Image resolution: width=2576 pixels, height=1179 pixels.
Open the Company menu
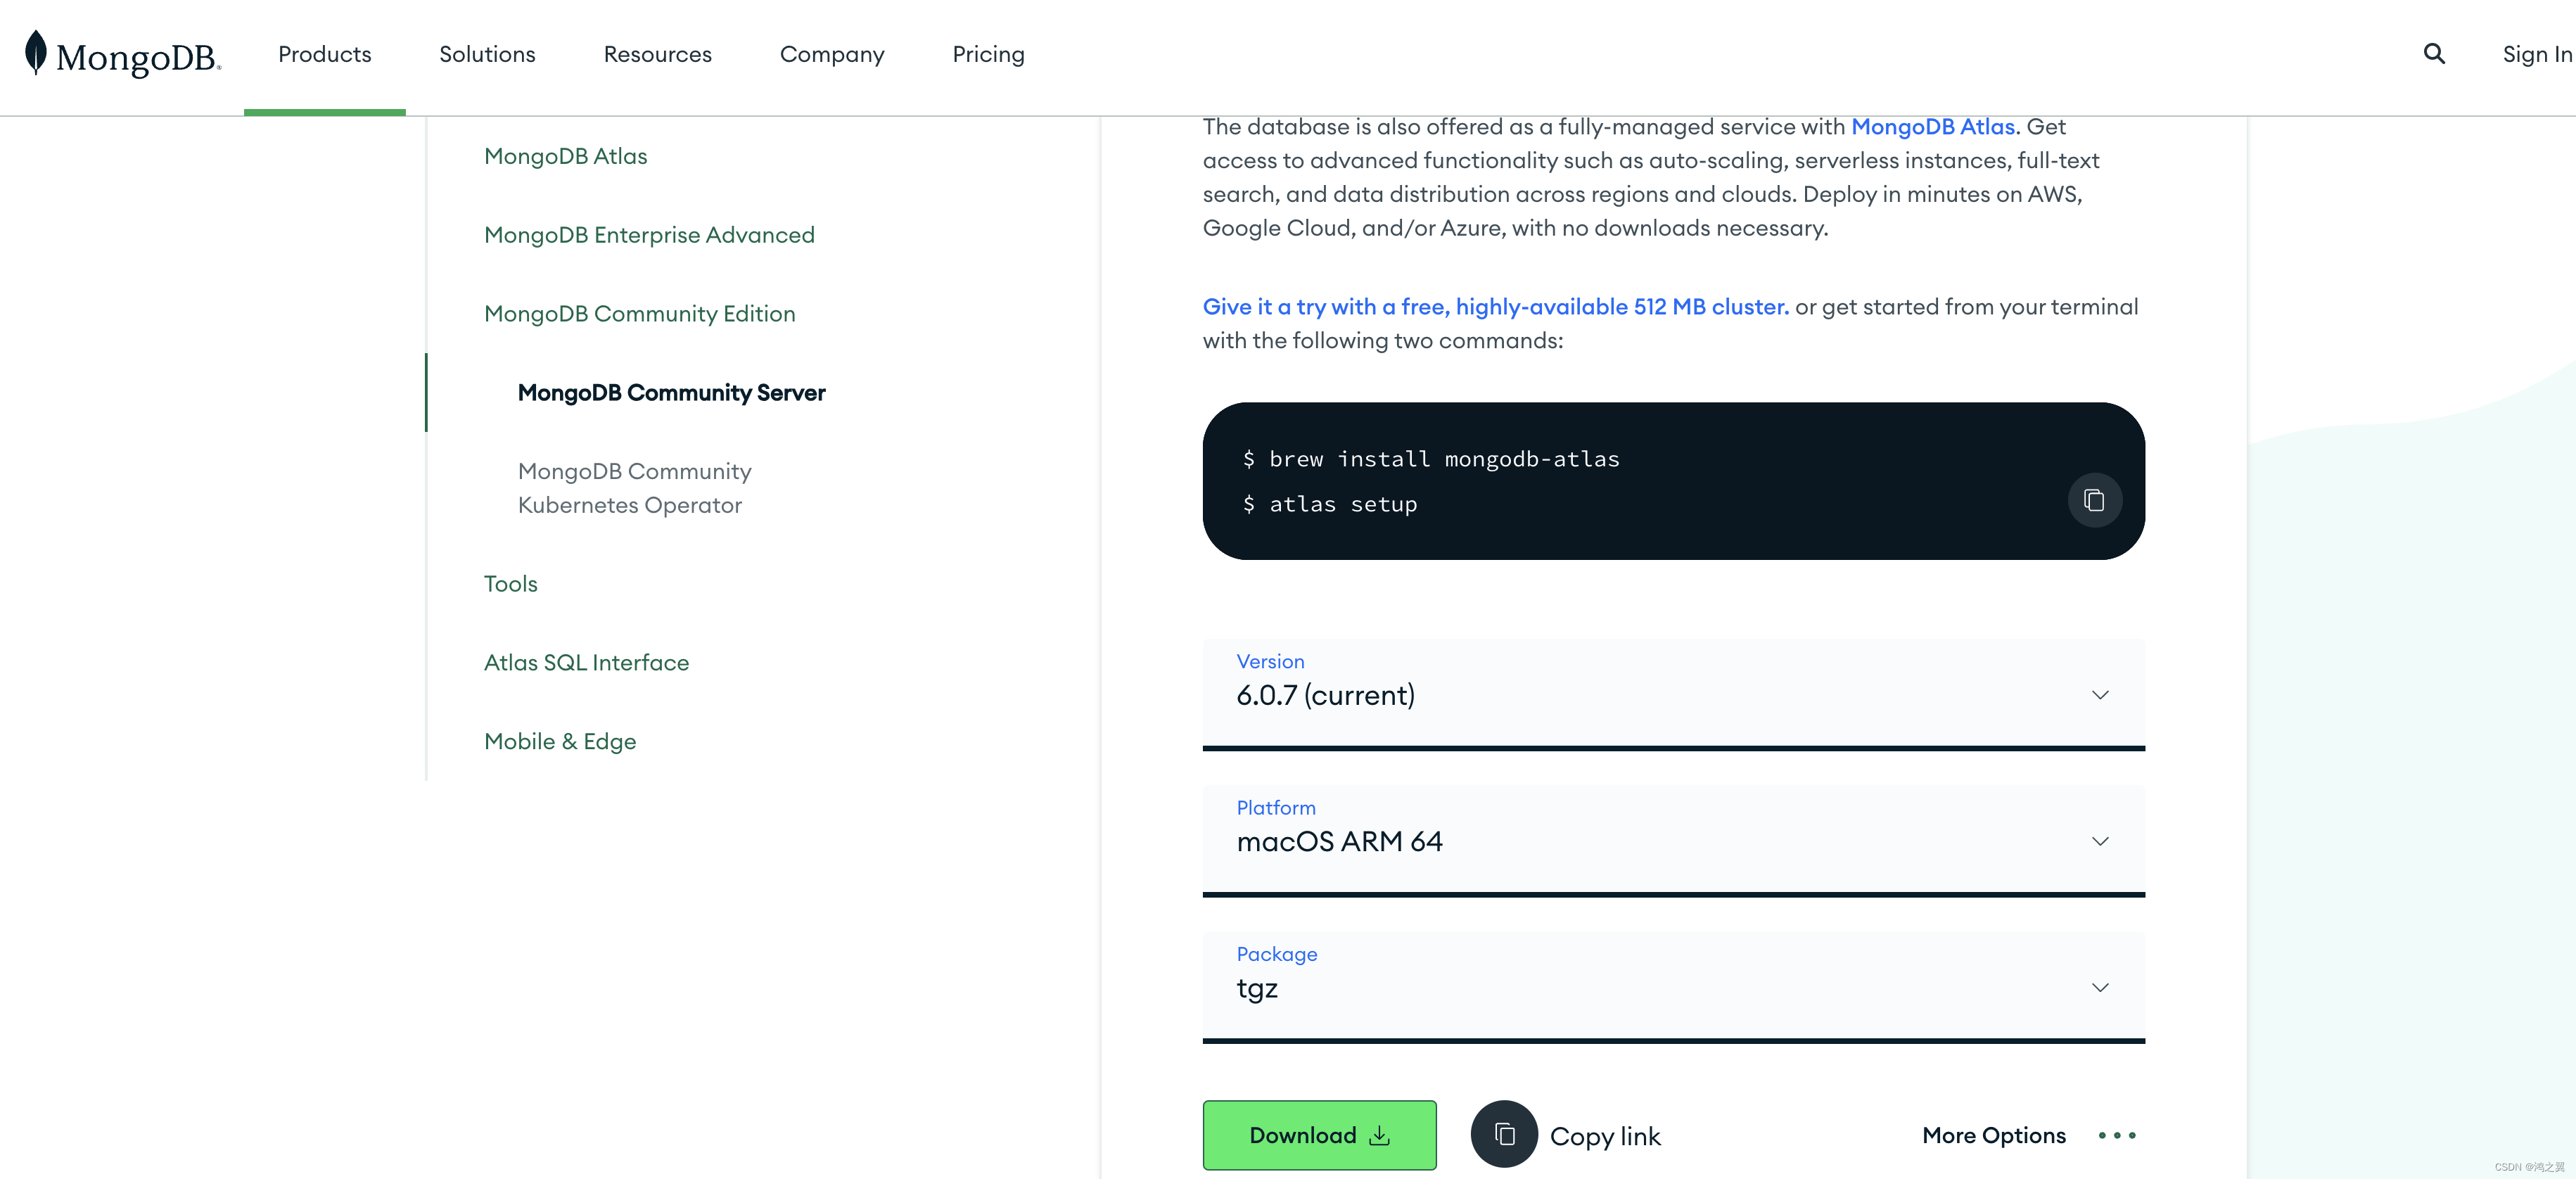832,54
